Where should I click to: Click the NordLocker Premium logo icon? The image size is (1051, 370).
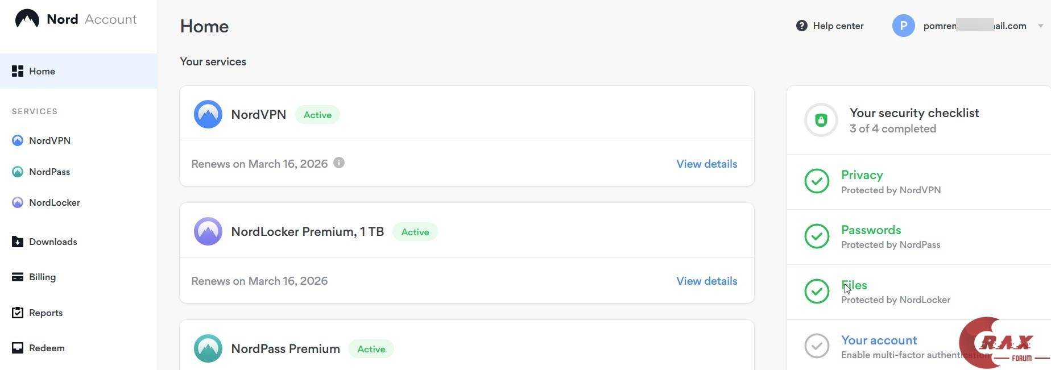[208, 231]
